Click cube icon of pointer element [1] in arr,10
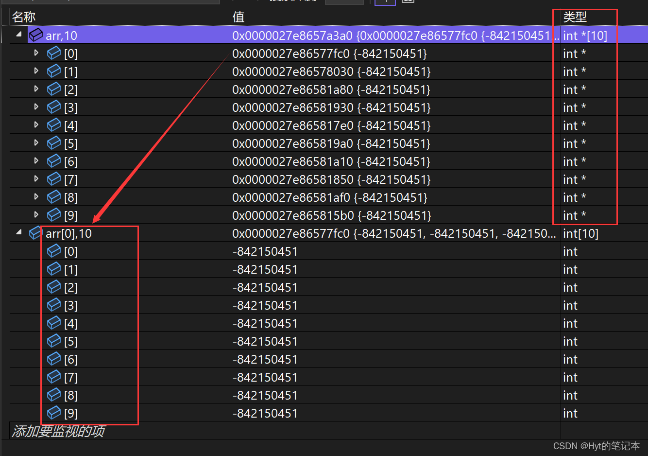Viewport: 648px width, 456px height. point(54,70)
